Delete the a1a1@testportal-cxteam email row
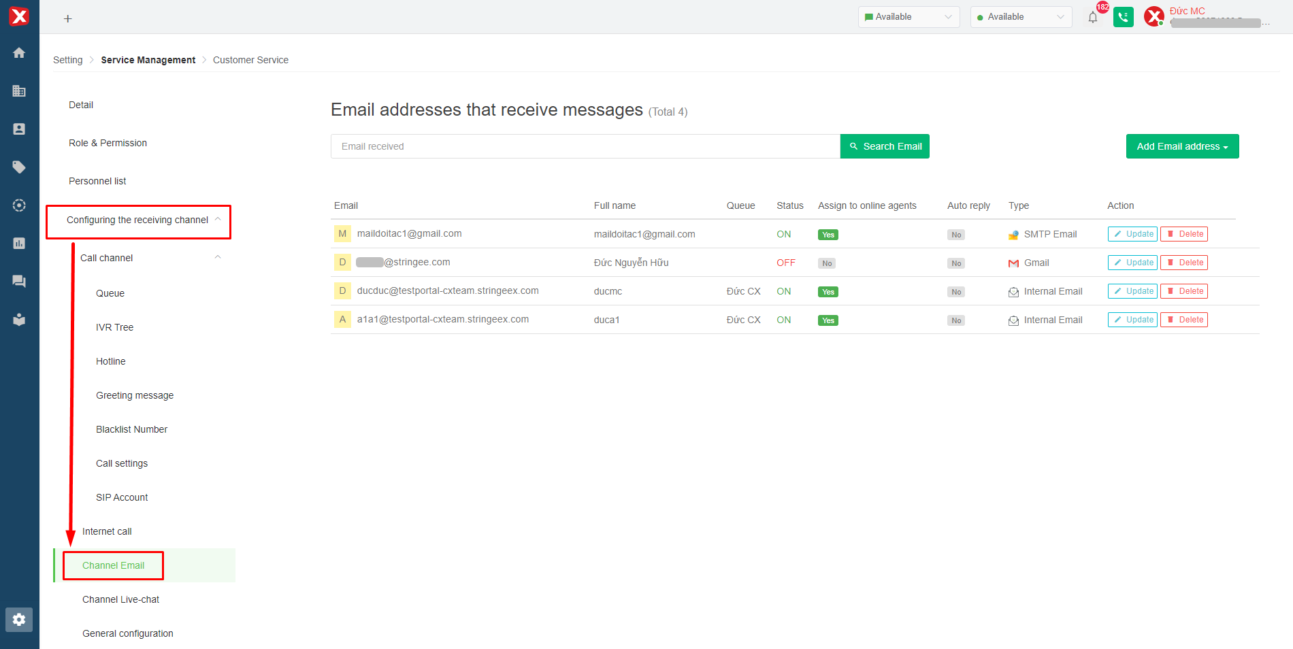The image size is (1293, 649). click(1183, 320)
